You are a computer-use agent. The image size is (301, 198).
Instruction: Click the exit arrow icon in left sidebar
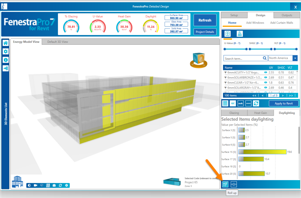pos(6,68)
